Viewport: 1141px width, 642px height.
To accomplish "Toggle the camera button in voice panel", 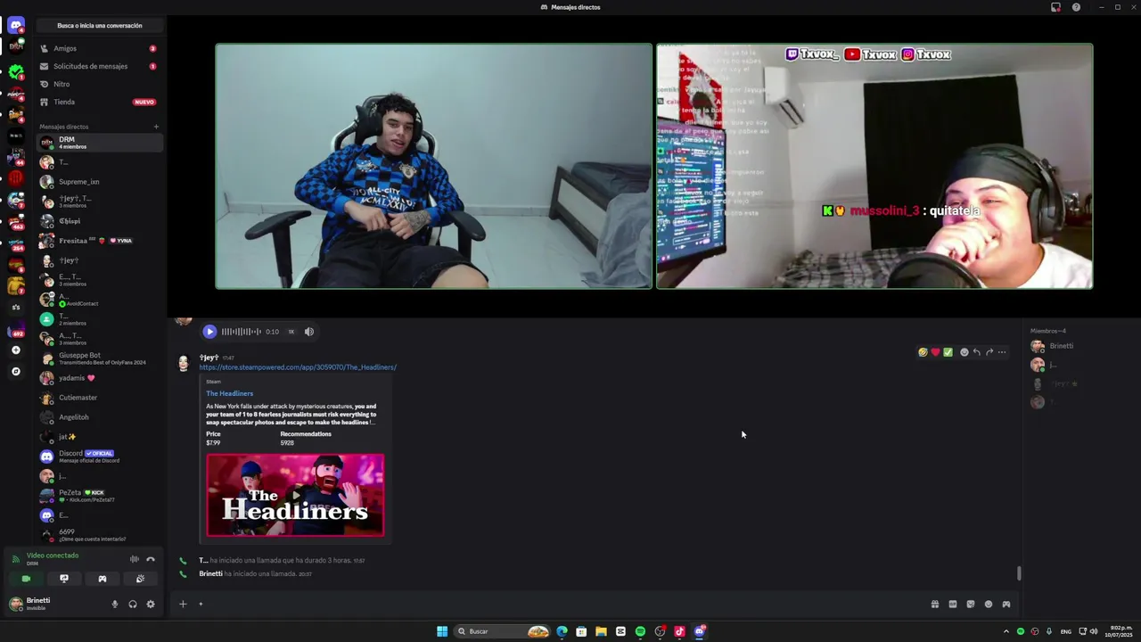I will pos(26,579).
